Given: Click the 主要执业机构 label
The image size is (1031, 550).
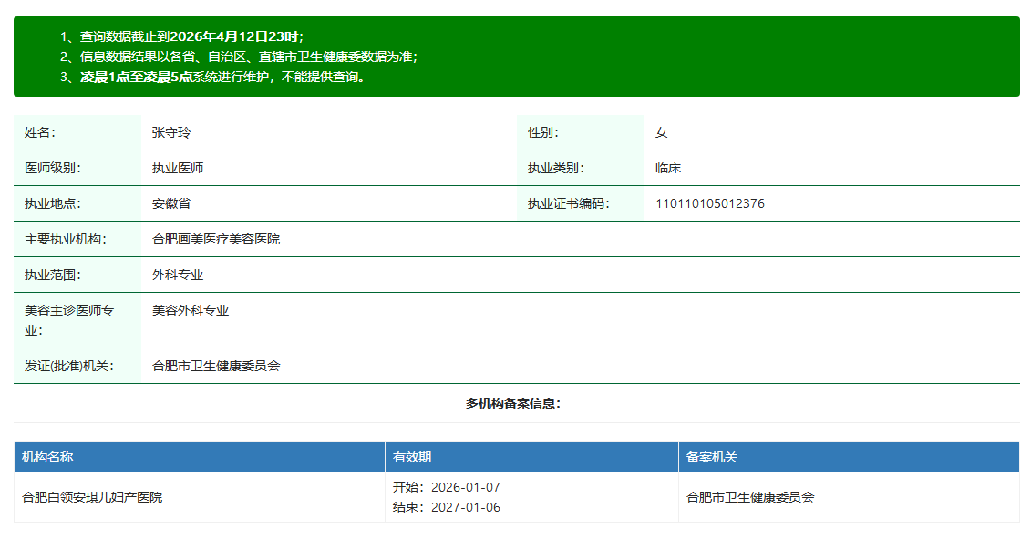Looking at the screenshot, I should tap(66, 239).
